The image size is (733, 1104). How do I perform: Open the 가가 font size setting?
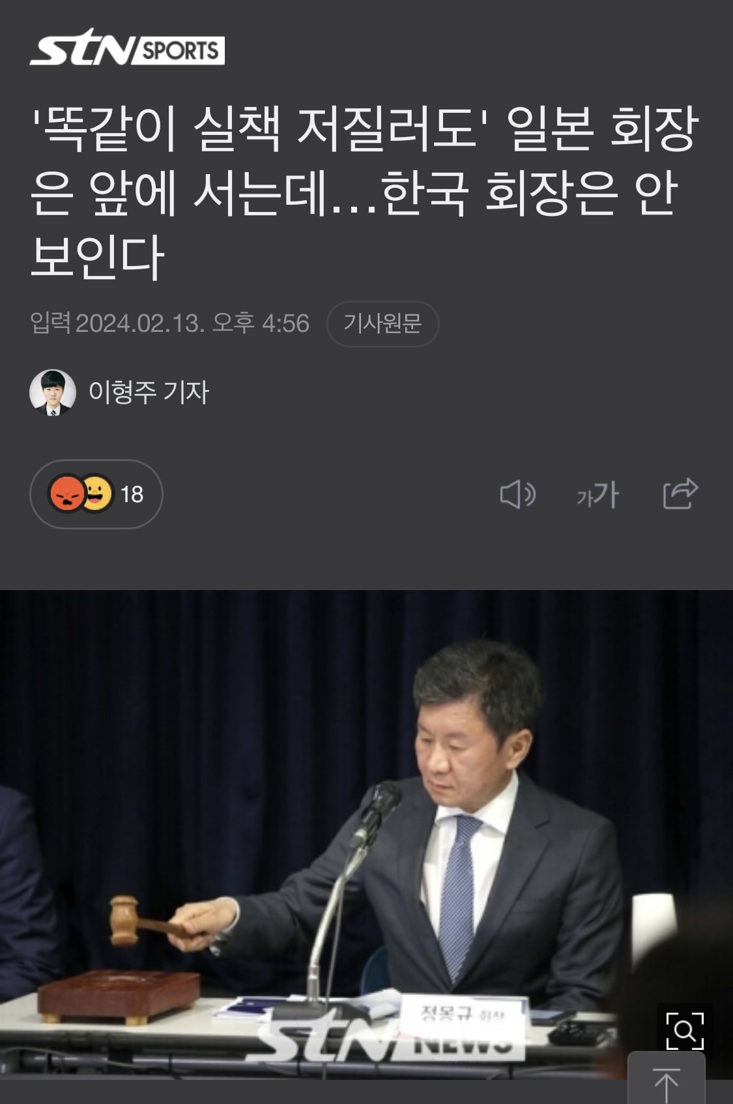(597, 494)
